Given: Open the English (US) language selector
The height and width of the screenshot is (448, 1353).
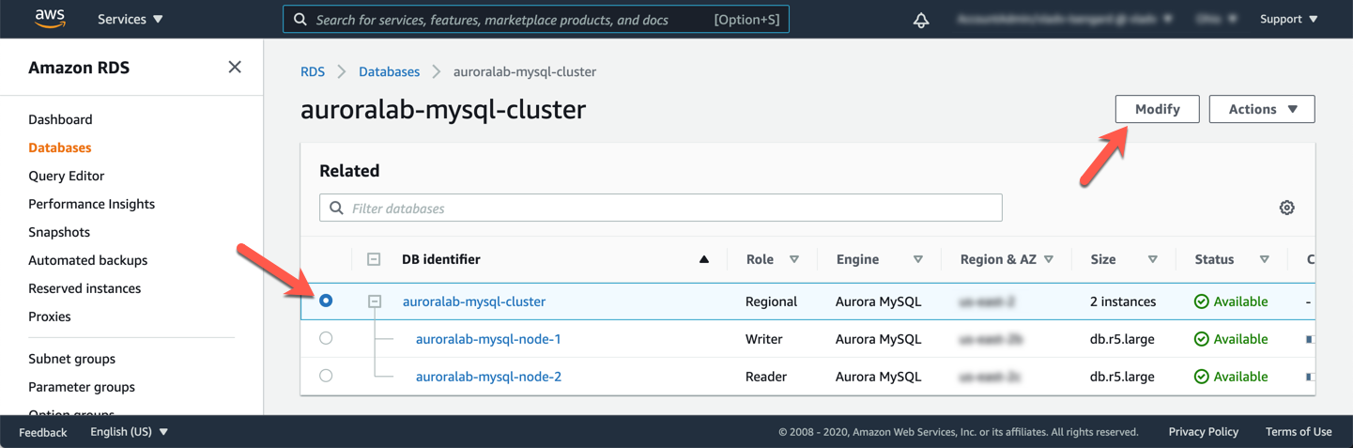Looking at the screenshot, I should tap(130, 432).
